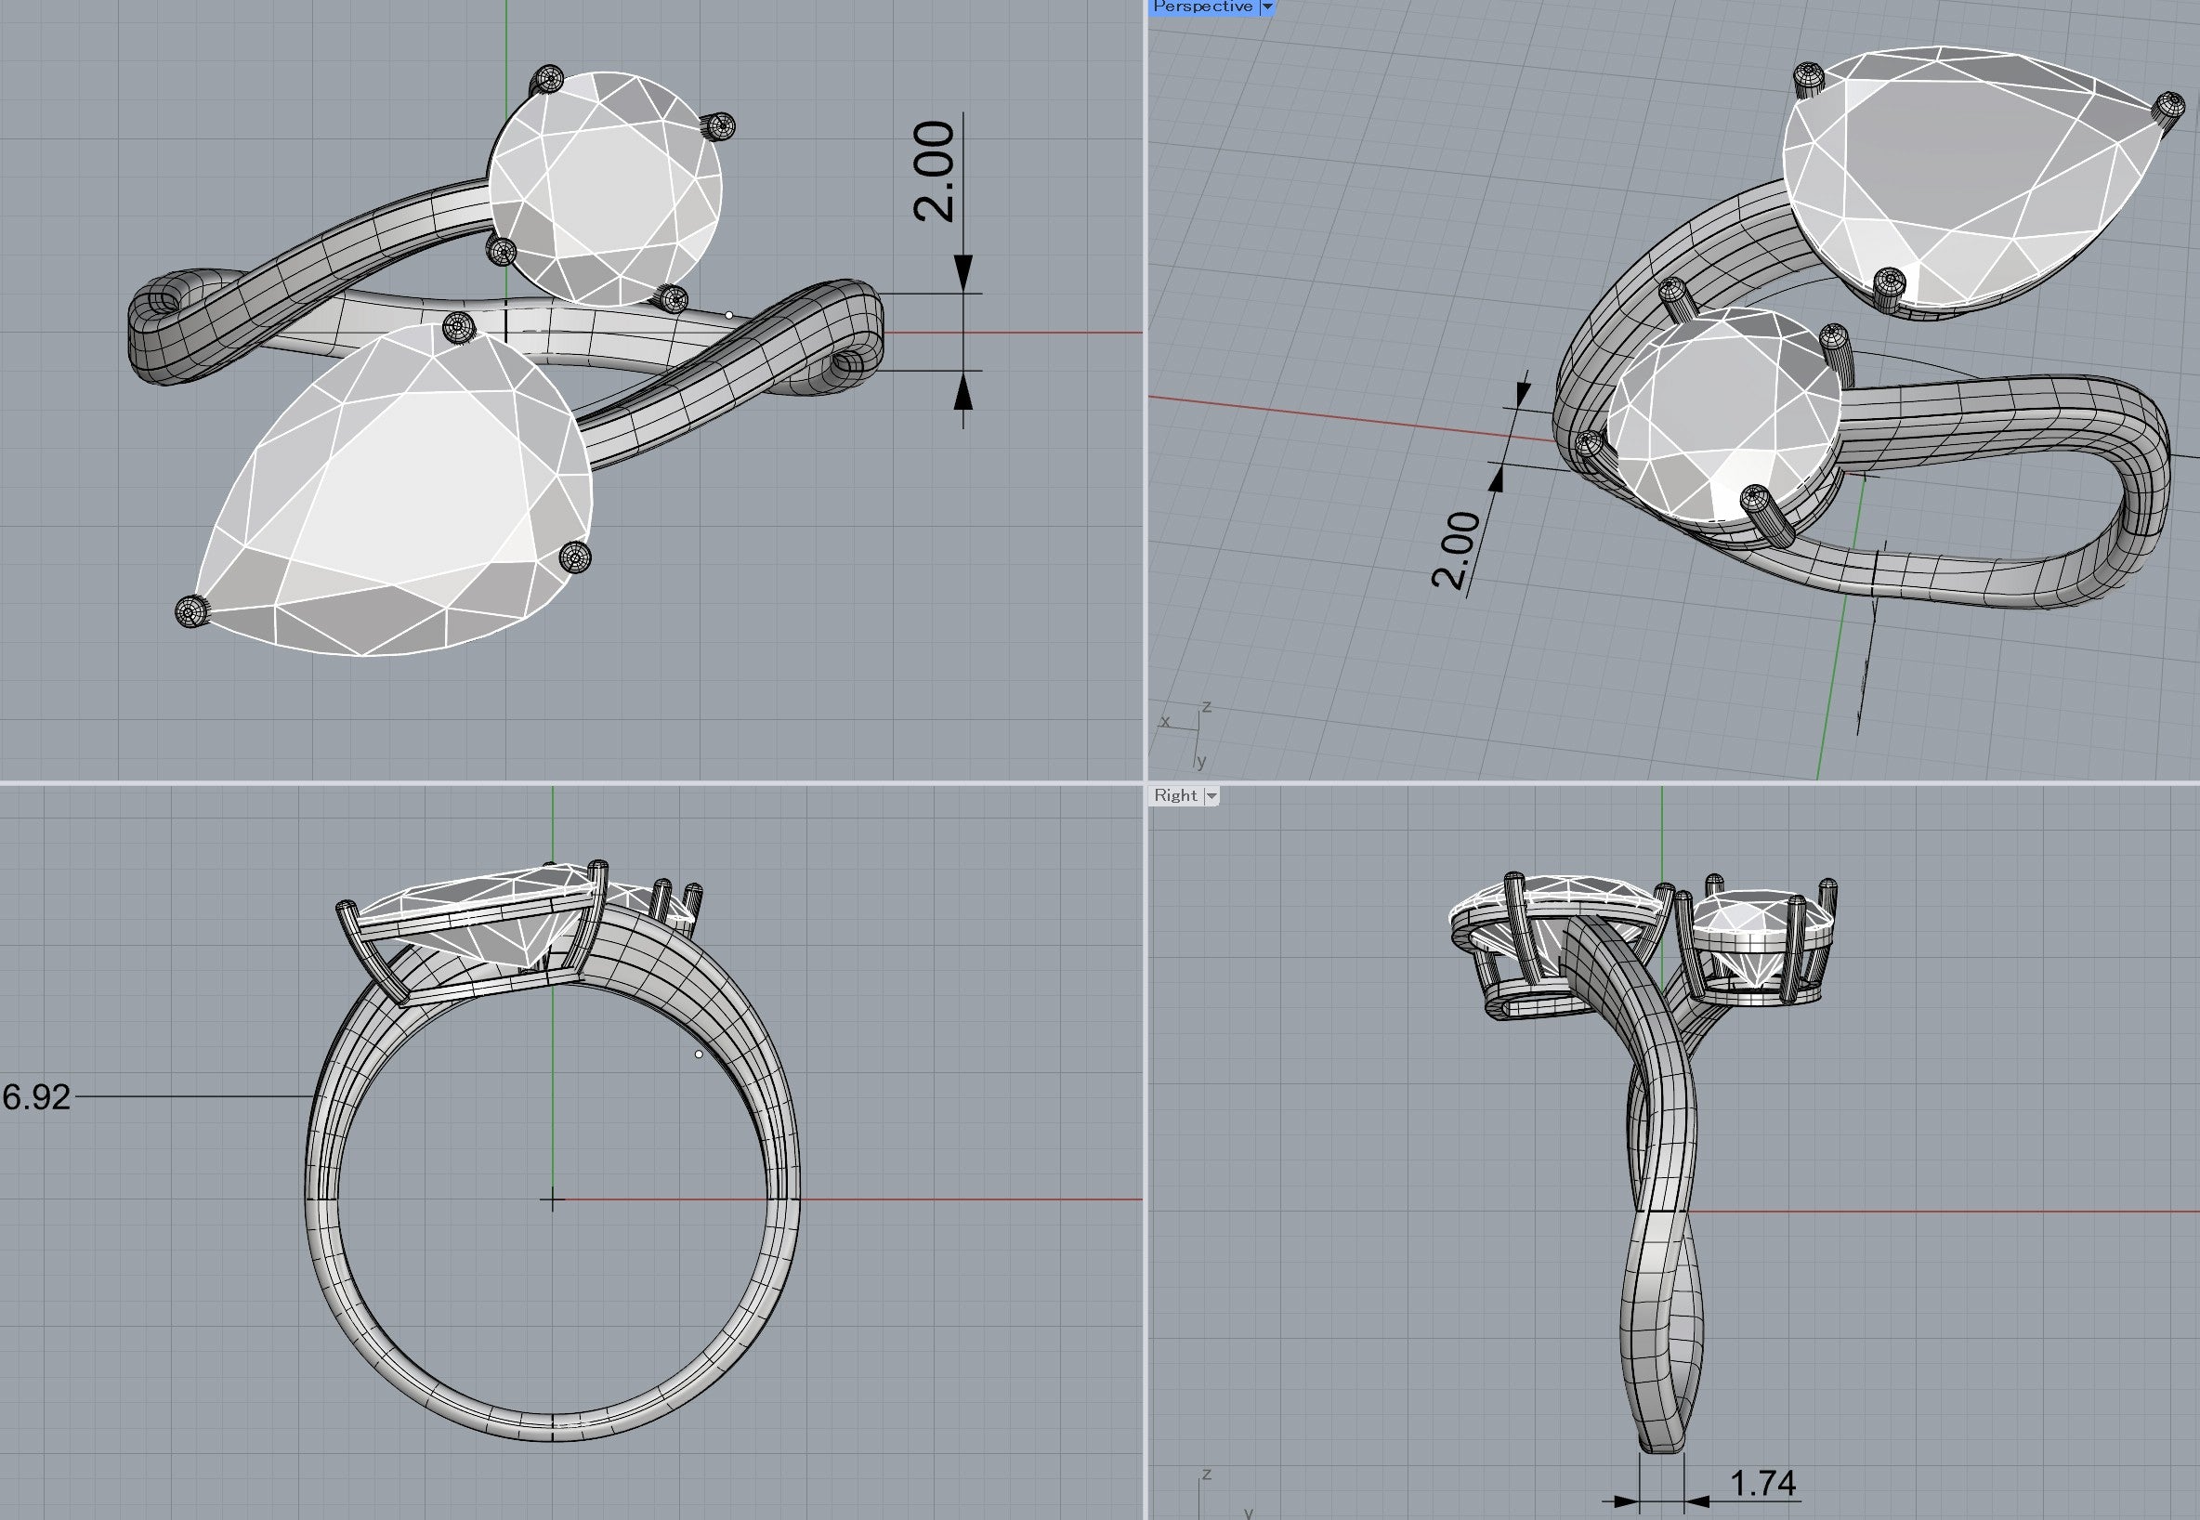This screenshot has width=2200, height=1520.
Task: Select the prong at pear tip, top-left viewport
Action: (x=193, y=611)
